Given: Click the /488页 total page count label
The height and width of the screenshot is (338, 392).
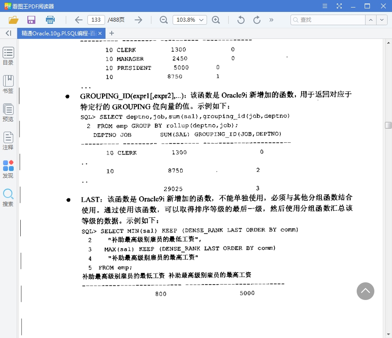Looking at the screenshot, I should (x=116, y=20).
